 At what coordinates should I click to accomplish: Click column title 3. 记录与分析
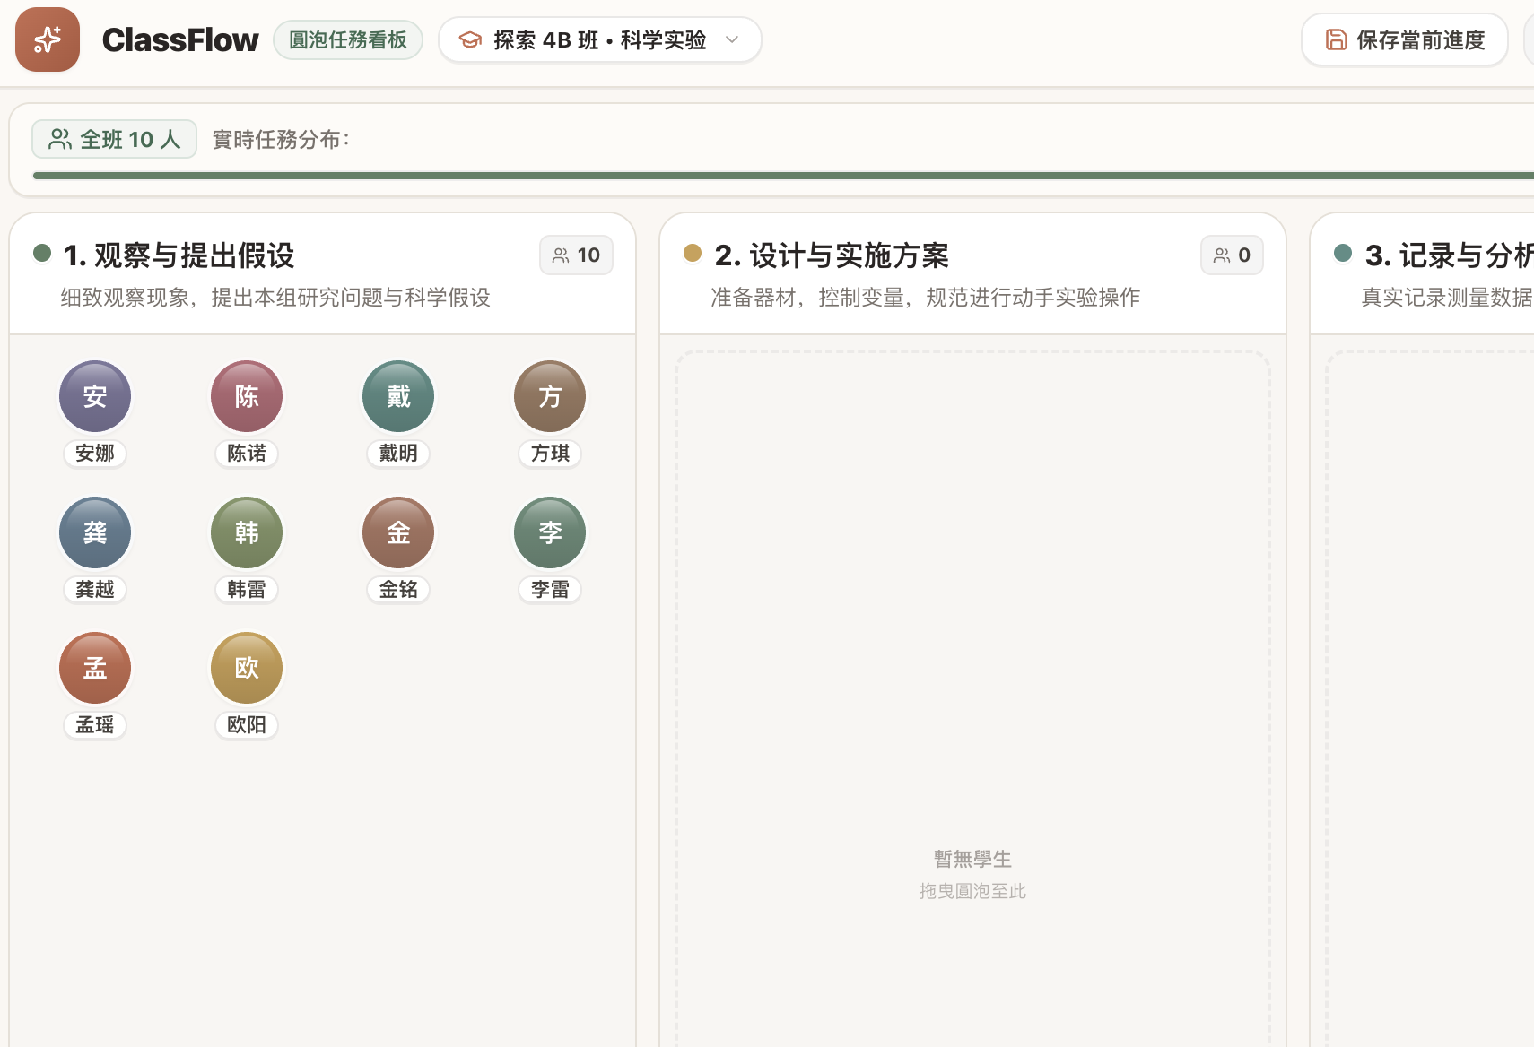click(x=1449, y=255)
